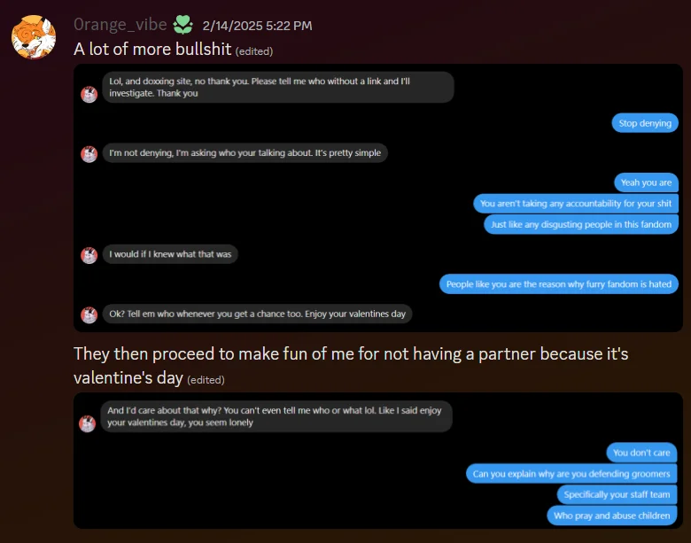Click the small avatar next to "I'm not denying"

pos(89,154)
